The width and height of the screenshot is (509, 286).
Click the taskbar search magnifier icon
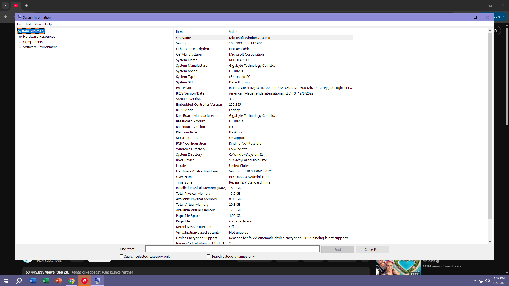tap(19, 281)
